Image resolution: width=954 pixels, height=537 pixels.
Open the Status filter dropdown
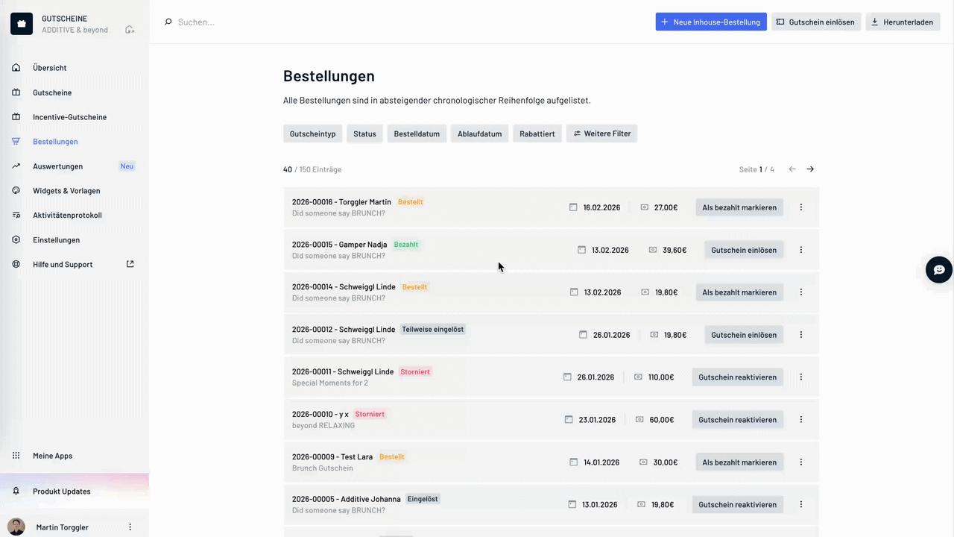[364, 134]
